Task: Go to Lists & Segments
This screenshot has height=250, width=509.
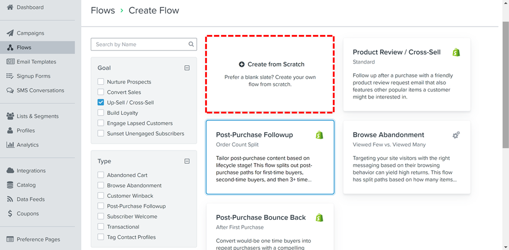Action: click(37, 116)
